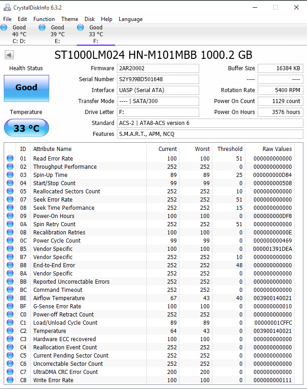Click the status orb of Hardware ECC recovered
307x389 pixels.
(x=10, y=339)
